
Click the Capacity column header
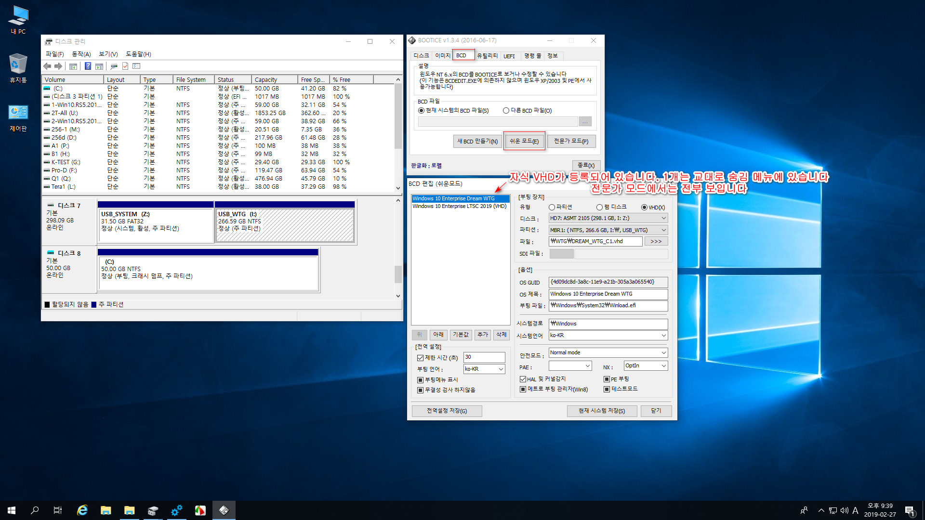click(x=275, y=79)
